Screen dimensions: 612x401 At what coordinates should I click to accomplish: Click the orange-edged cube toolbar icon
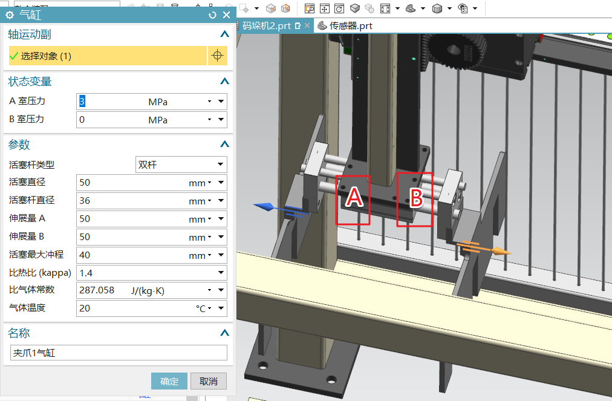click(285, 8)
